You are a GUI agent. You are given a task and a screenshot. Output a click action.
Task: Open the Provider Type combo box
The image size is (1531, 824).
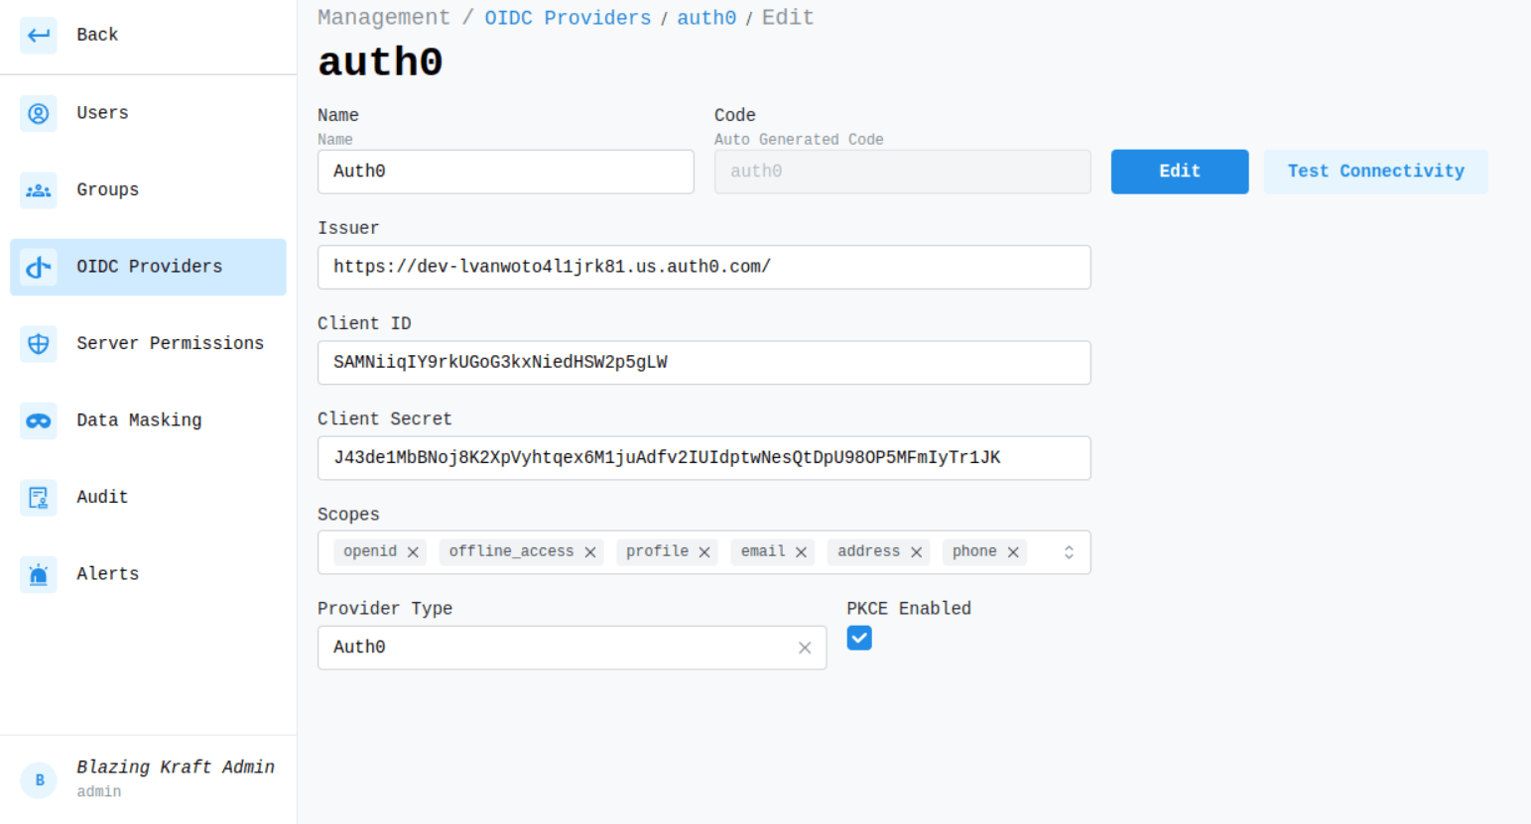tap(572, 647)
